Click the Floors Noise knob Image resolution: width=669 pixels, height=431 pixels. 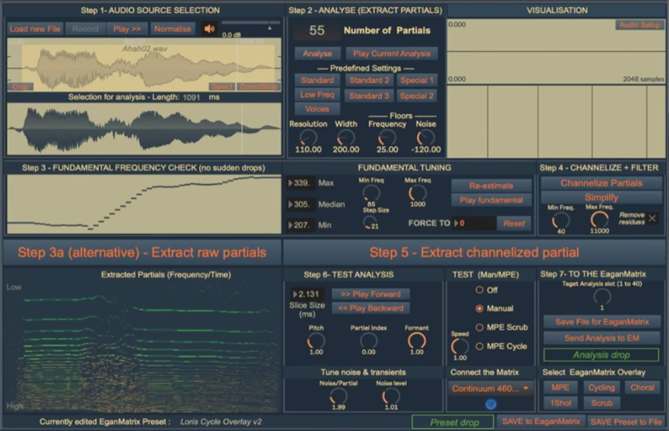coord(426,137)
